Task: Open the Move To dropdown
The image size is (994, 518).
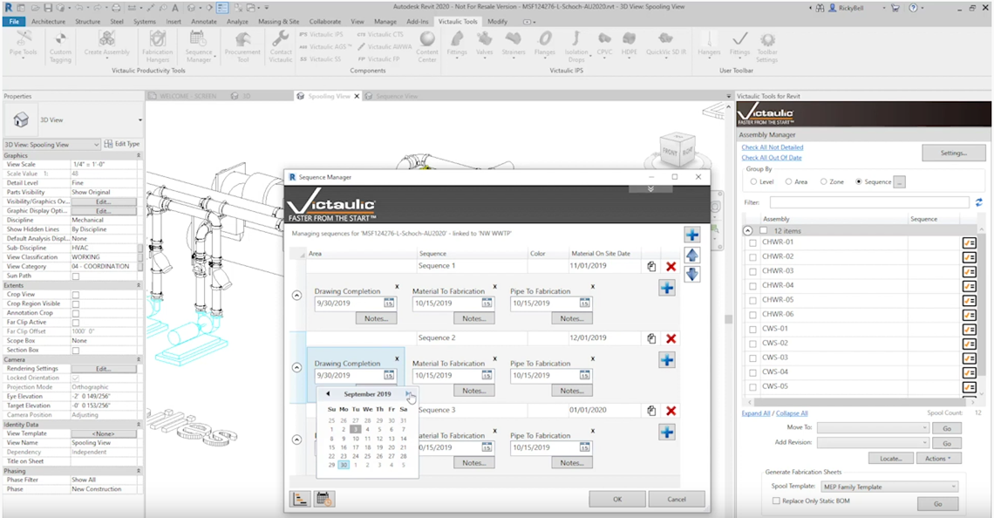Action: click(873, 428)
